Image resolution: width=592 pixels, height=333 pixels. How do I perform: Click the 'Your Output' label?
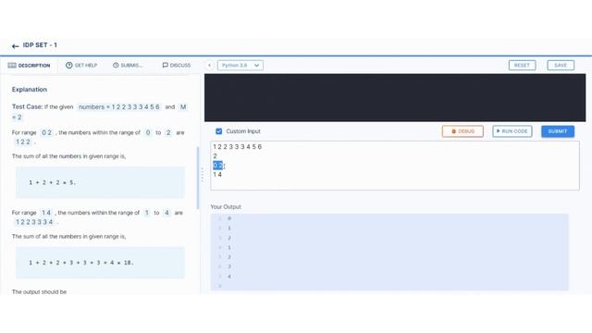(226, 207)
